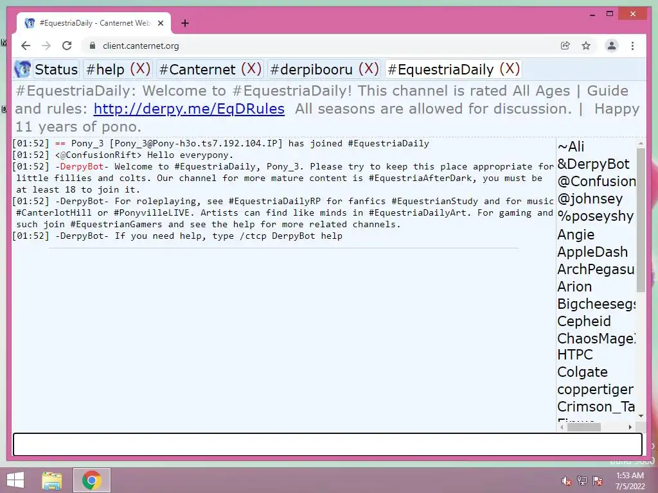Select HTPC in the user list
The height and width of the screenshot is (493, 658).
coord(575,354)
